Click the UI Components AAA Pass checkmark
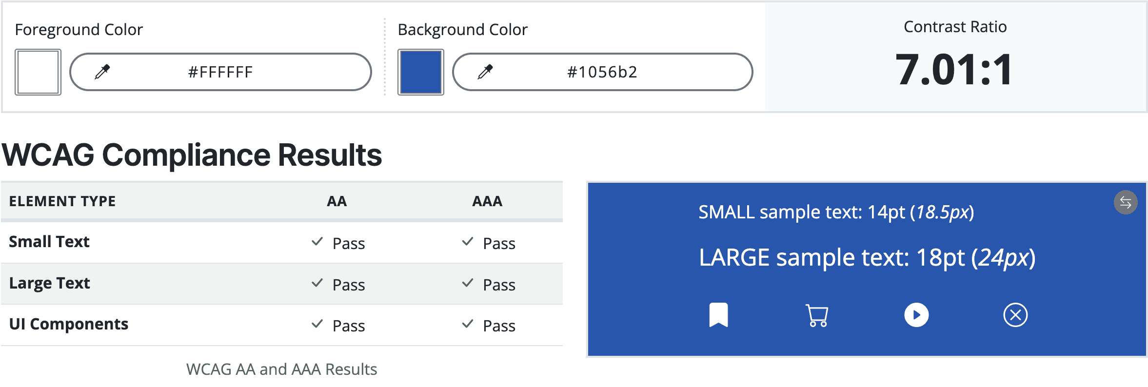 (468, 324)
